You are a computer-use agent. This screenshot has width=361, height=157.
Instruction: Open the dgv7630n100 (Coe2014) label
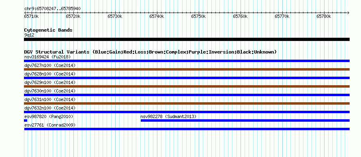coord(50,91)
